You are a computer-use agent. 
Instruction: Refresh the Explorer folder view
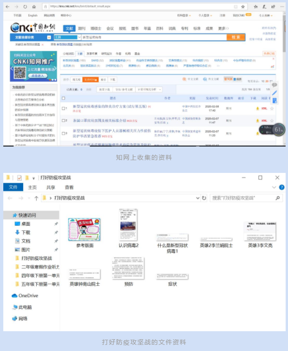point(204,198)
